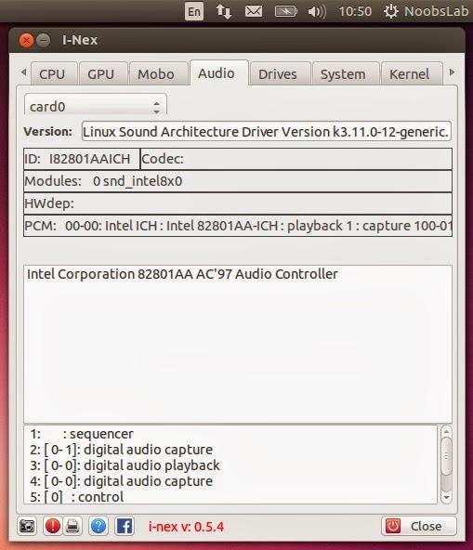Viewport: 473px width, 550px height.
Task: Open the mail envelope indicator
Action: [254, 11]
